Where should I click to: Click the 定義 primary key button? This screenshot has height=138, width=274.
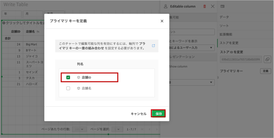tap(265, 71)
